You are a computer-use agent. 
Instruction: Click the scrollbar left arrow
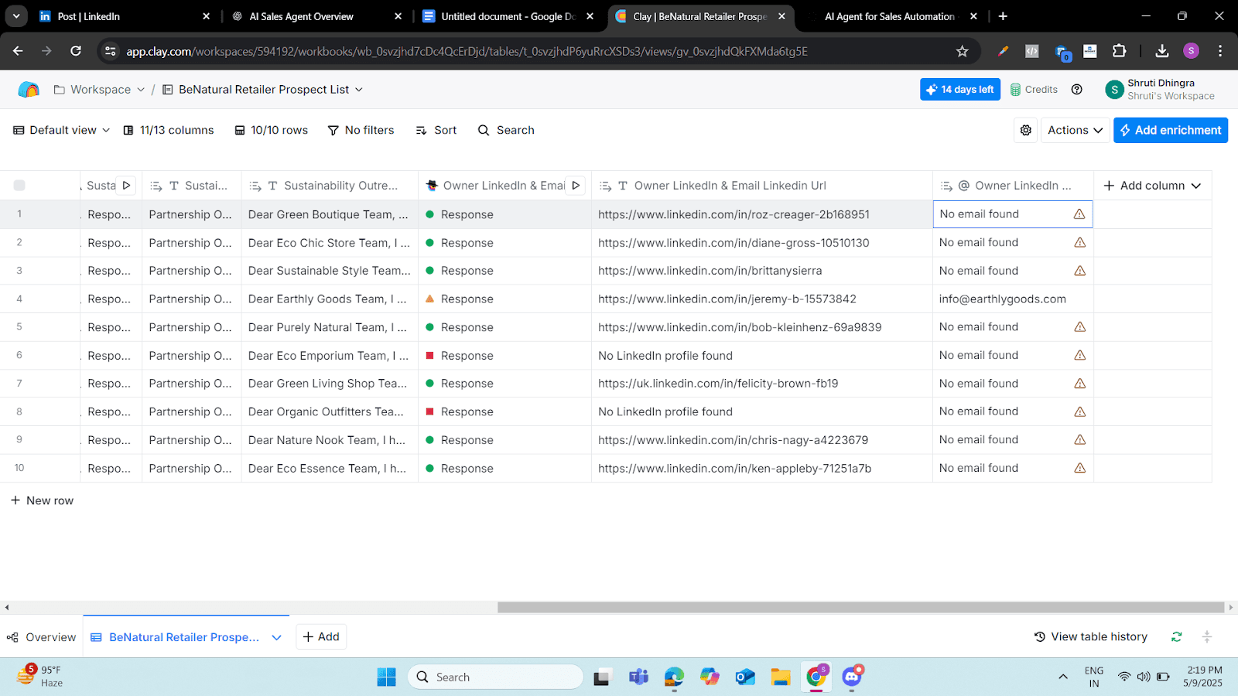(x=7, y=607)
